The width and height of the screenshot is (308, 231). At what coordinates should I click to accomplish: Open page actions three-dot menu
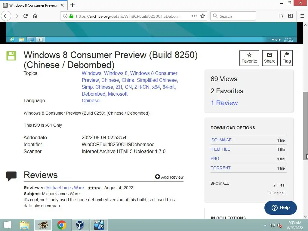coord(194,16)
